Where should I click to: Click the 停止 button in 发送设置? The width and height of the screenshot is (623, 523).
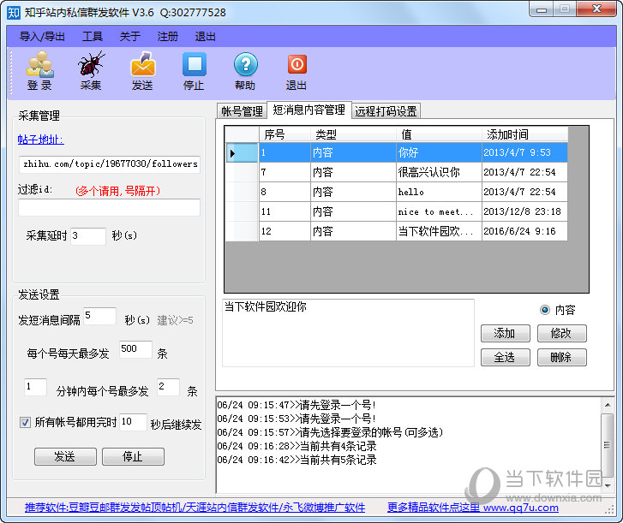pos(133,456)
